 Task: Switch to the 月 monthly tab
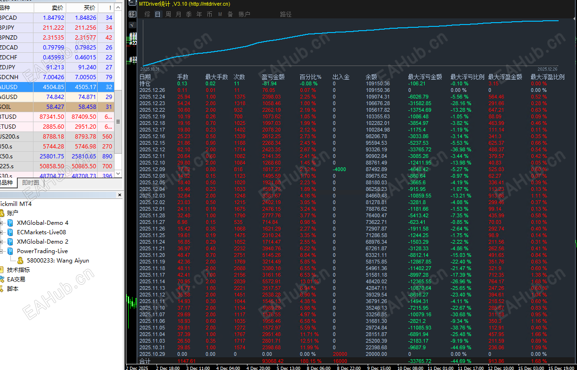[178, 14]
